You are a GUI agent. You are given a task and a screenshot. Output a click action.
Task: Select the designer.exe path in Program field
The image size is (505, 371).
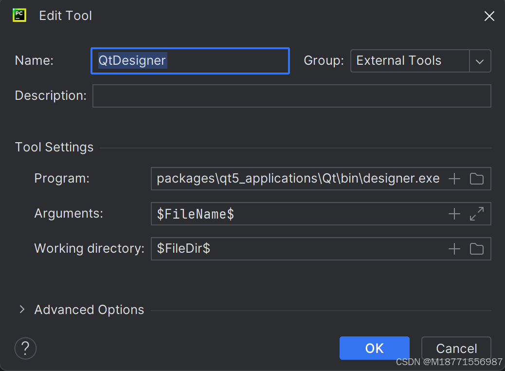tap(298, 179)
